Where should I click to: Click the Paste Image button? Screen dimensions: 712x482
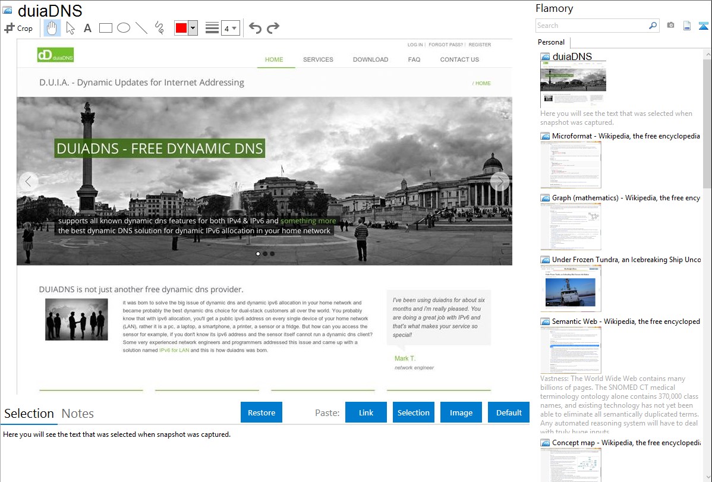coord(461,412)
